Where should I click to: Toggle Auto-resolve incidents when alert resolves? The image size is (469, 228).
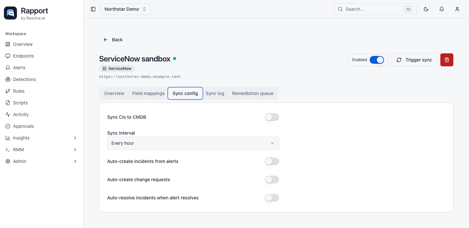pos(272,198)
